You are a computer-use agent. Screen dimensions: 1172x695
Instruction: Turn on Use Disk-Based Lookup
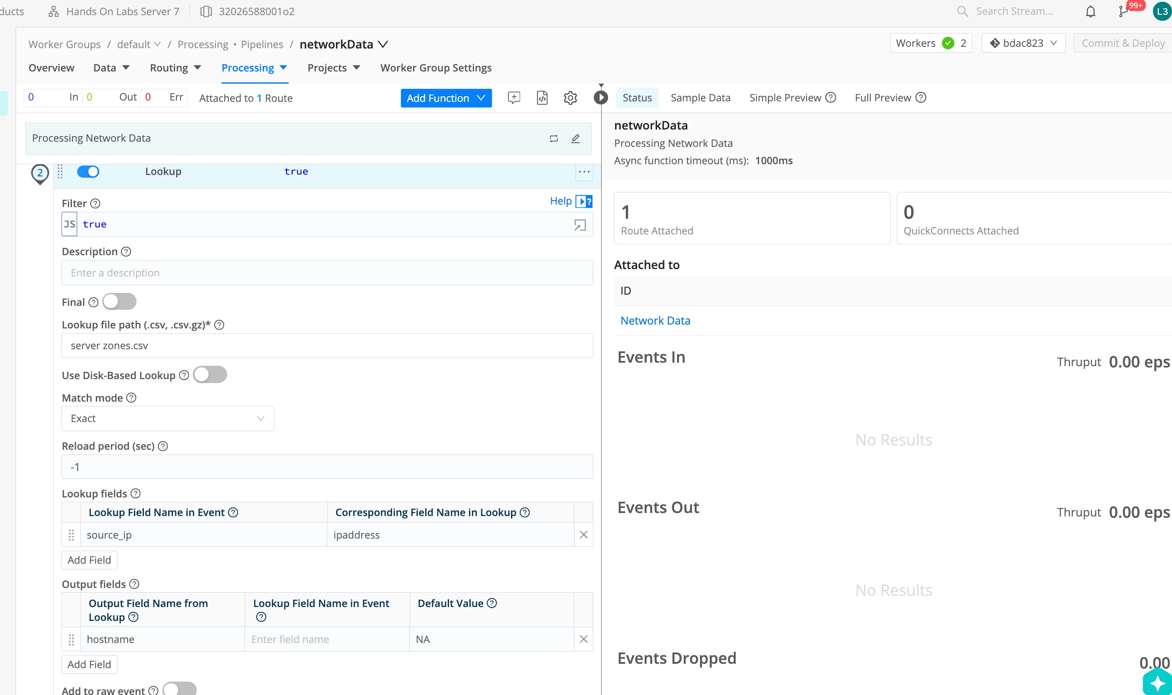pos(210,375)
